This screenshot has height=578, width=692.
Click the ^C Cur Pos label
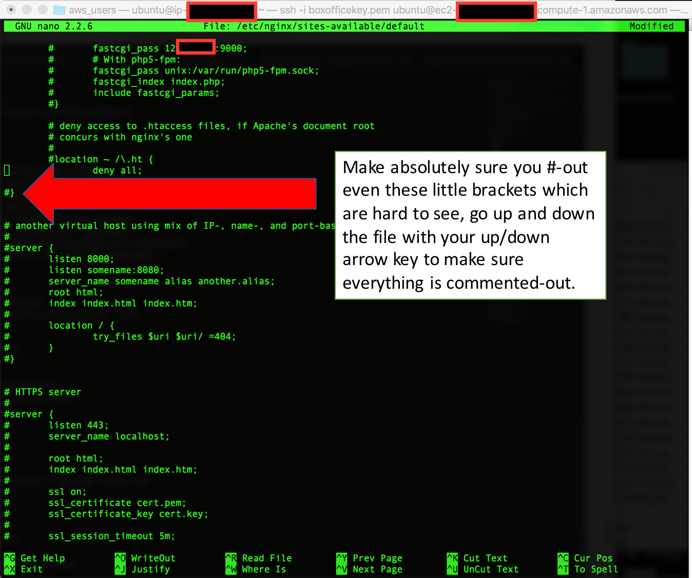click(x=585, y=558)
